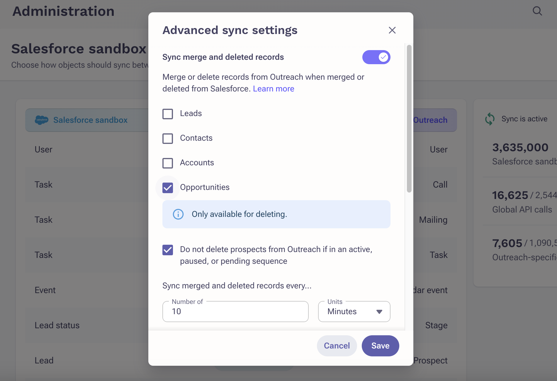Click the Sync merged and deleted records every label
The height and width of the screenshot is (381, 557).
coord(237,286)
